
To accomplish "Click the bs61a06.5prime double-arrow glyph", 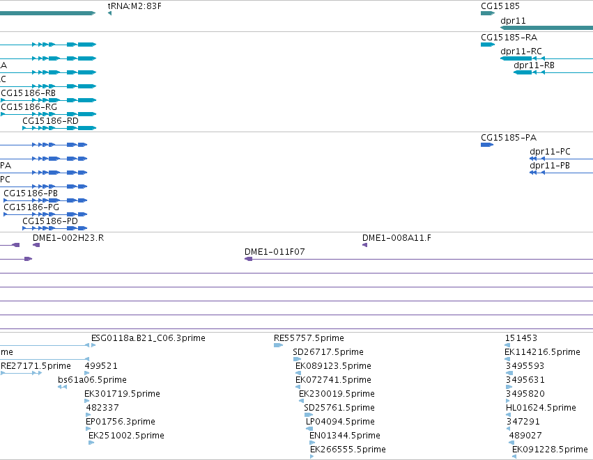I will pyautogui.click(x=63, y=387).
